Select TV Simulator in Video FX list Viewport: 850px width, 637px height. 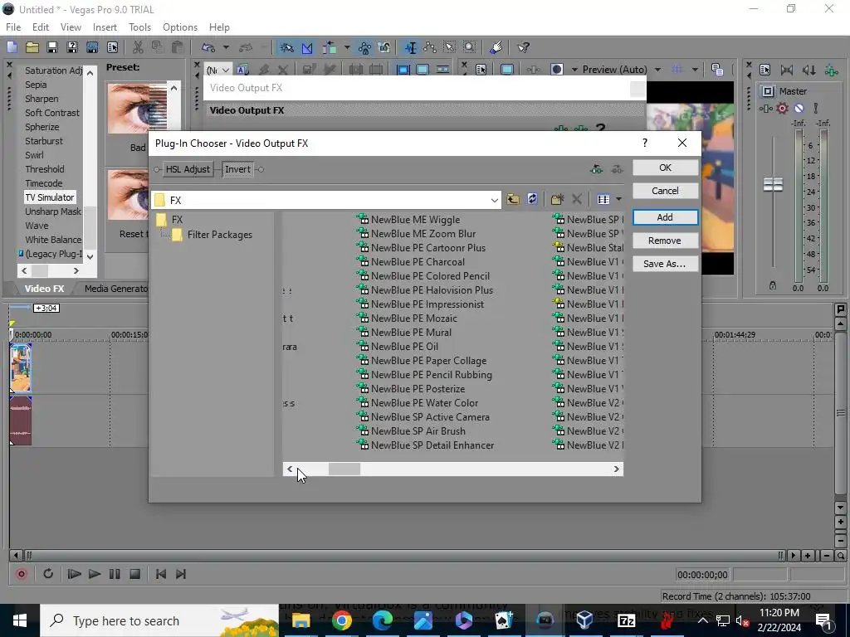(49, 197)
